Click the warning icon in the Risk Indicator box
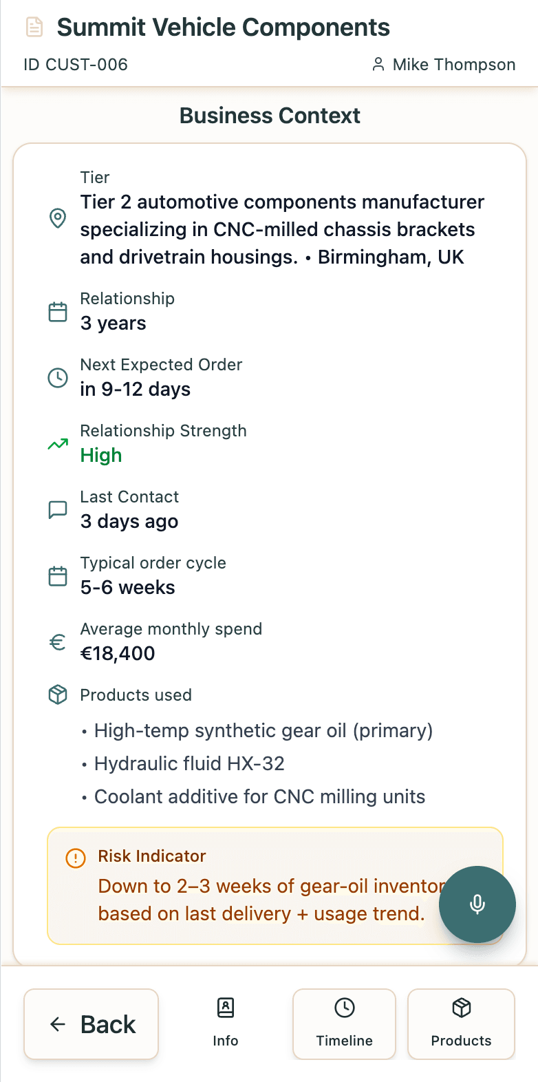The width and height of the screenshot is (538, 1082). click(x=76, y=859)
